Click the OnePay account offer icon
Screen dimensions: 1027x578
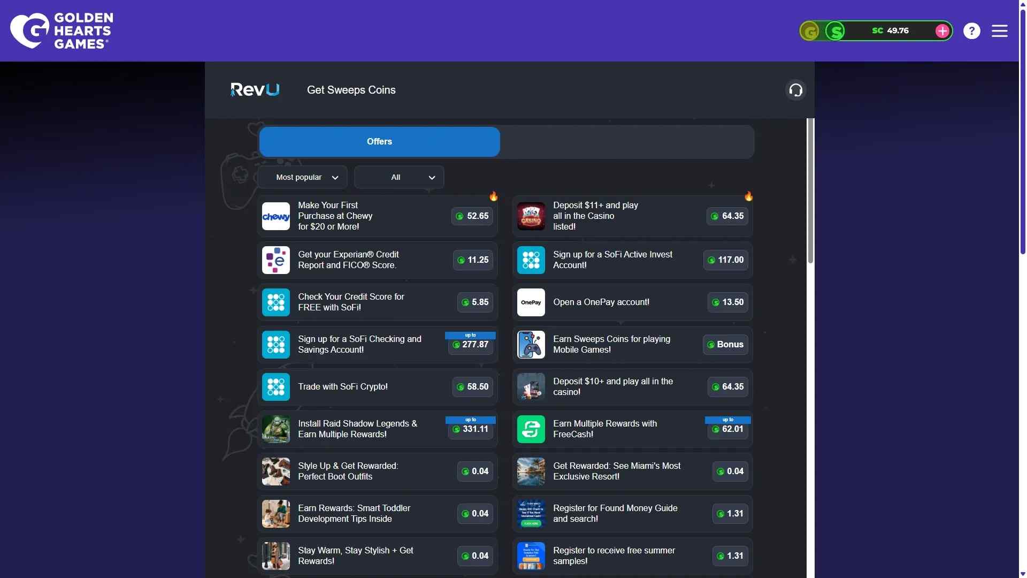pyautogui.click(x=531, y=302)
